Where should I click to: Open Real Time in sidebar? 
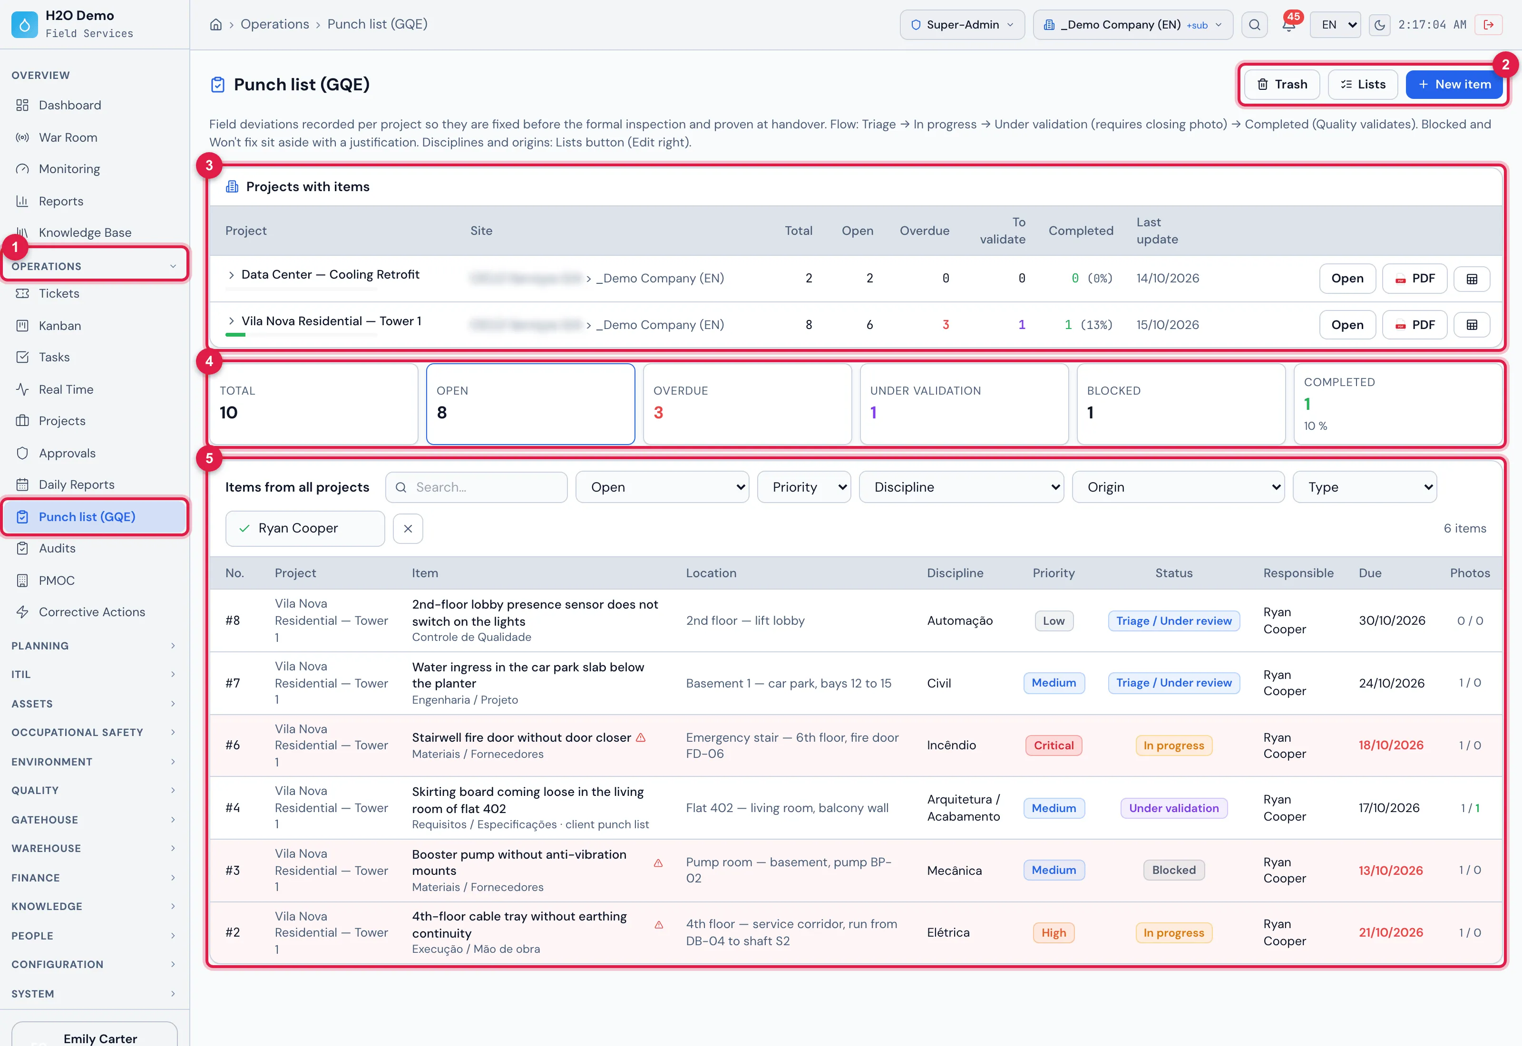[x=95, y=389]
